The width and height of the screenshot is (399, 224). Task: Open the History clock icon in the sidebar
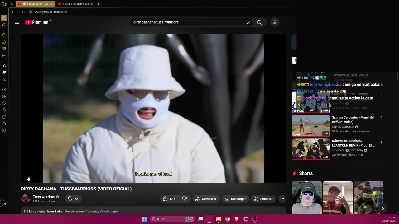4,117
